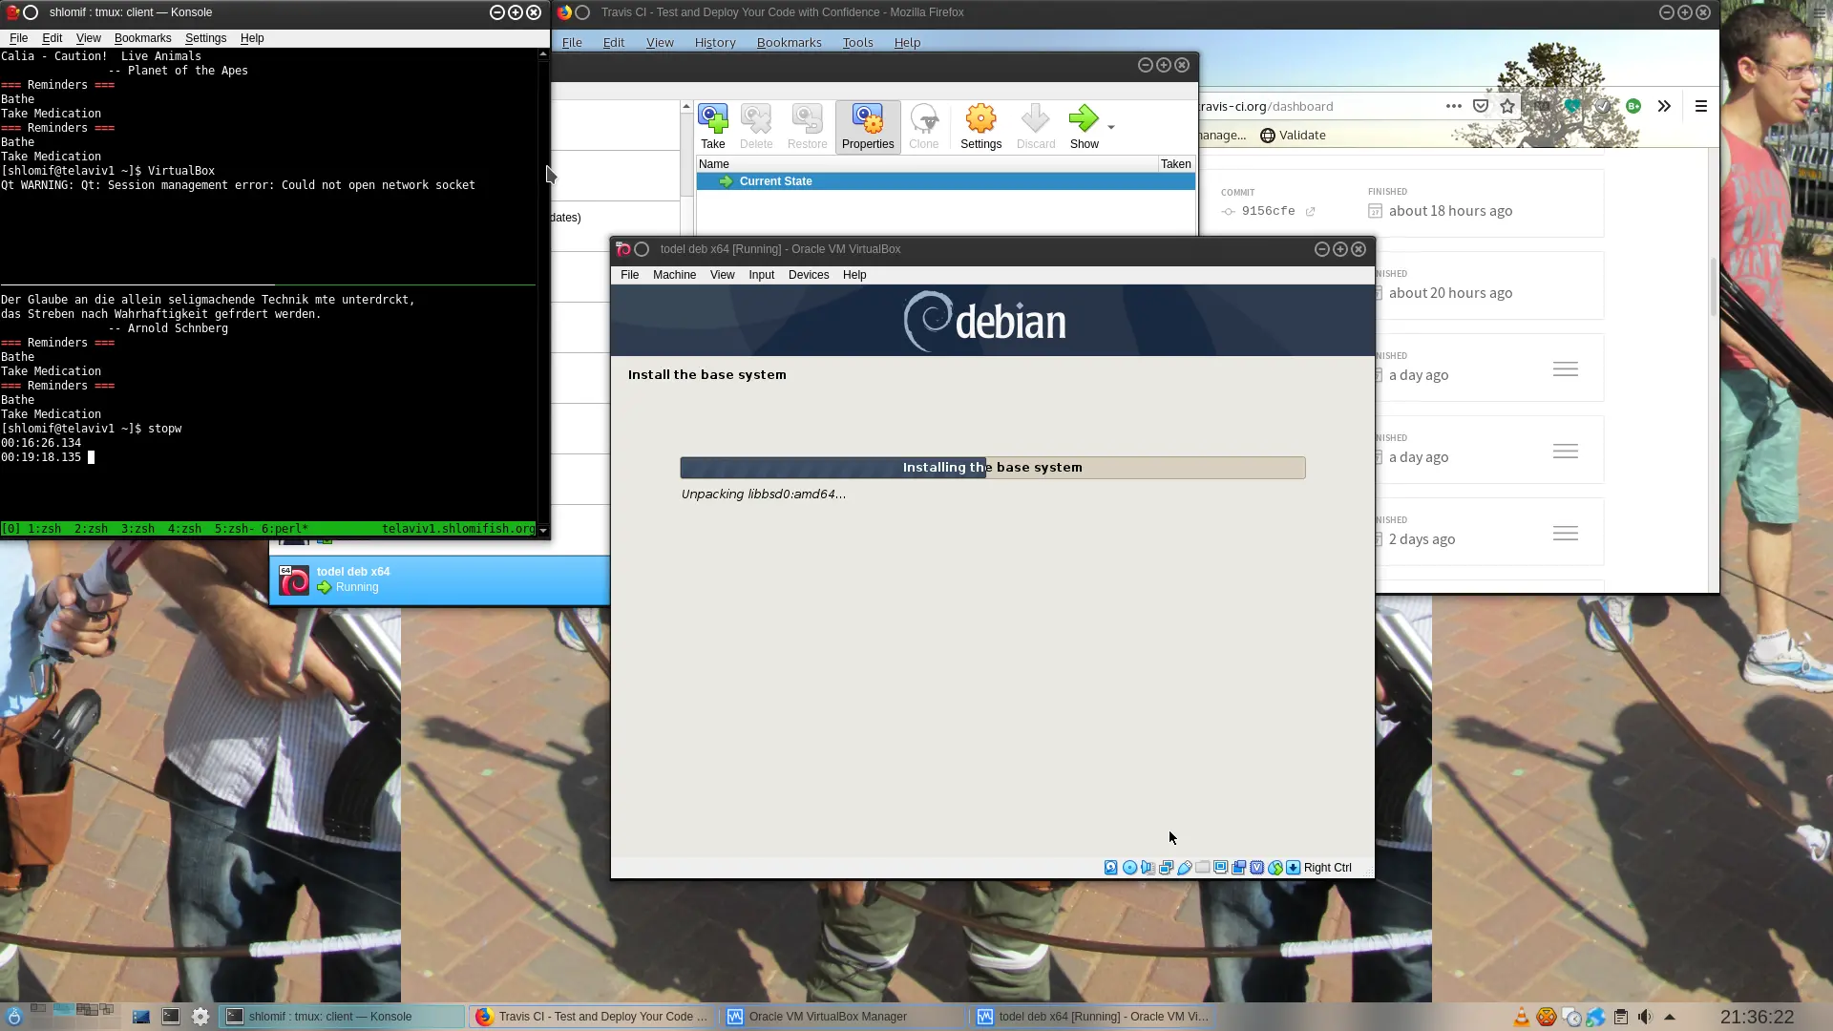
Task: Open the Show button dropdown arrow
Action: coord(1111,127)
